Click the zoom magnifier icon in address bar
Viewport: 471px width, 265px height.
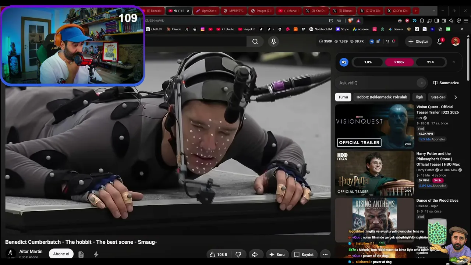coord(339,21)
